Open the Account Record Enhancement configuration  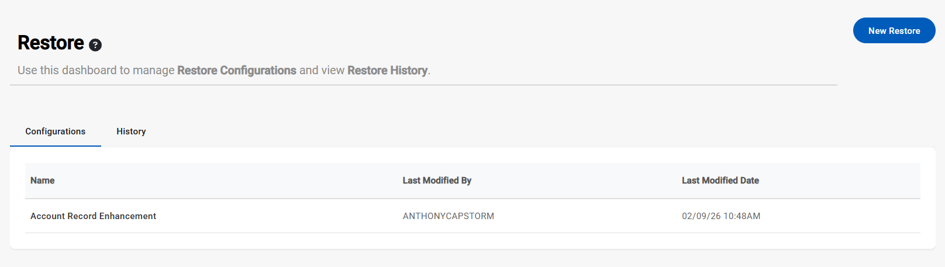coord(94,216)
